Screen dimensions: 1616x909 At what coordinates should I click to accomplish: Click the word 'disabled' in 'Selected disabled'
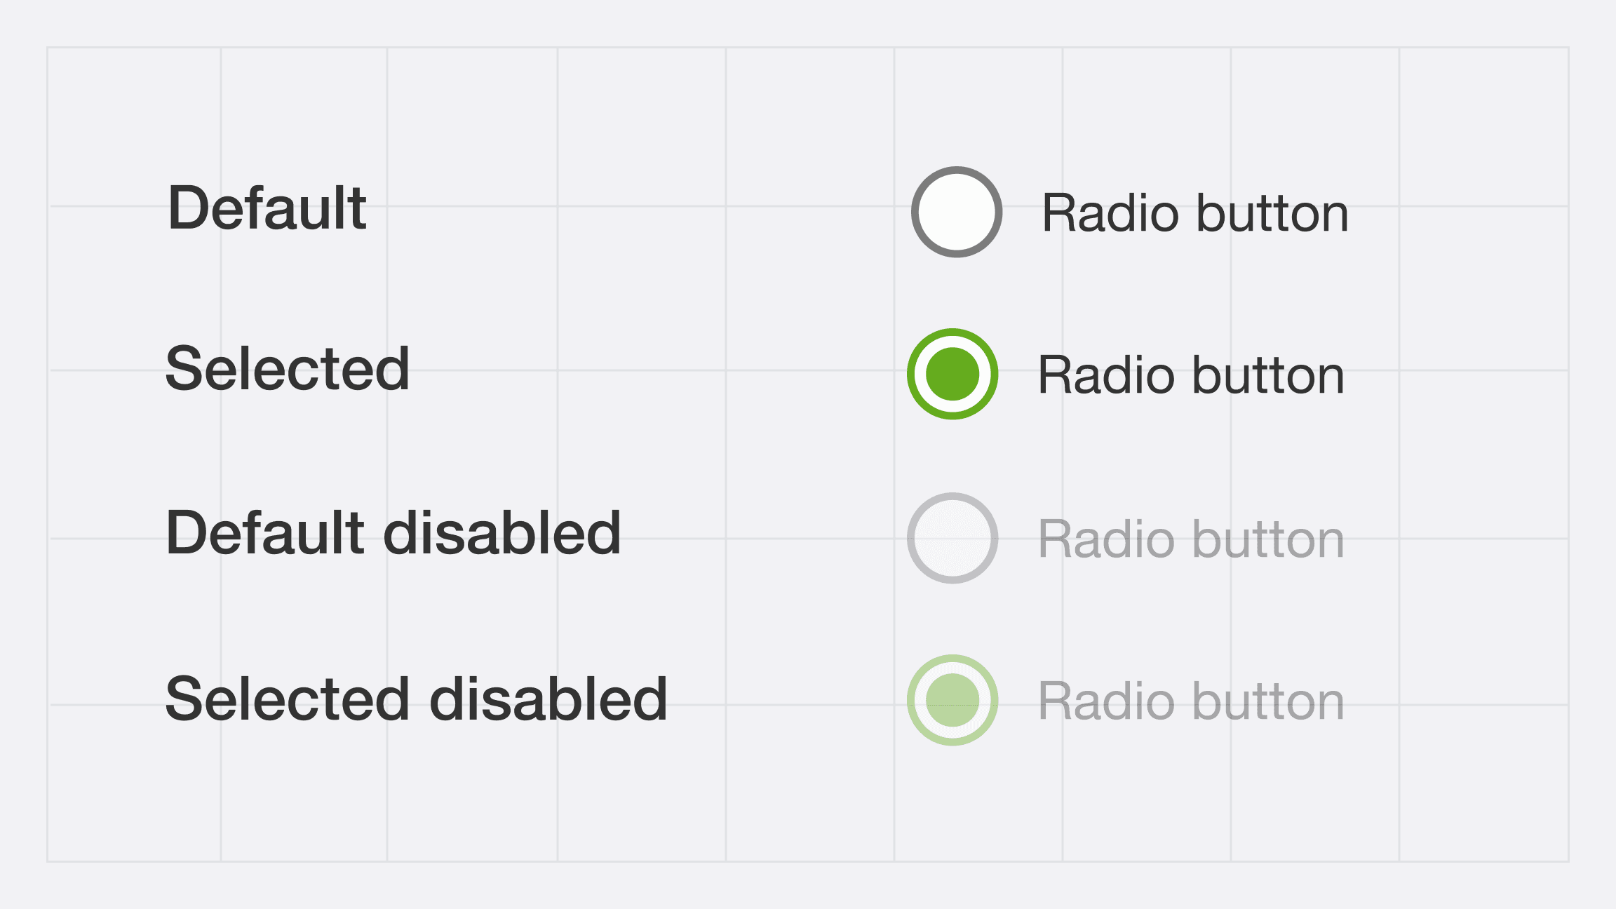[x=548, y=699]
